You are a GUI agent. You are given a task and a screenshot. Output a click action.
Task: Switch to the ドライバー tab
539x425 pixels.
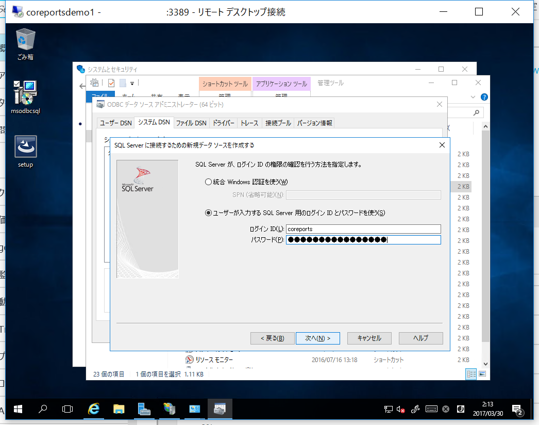click(224, 123)
